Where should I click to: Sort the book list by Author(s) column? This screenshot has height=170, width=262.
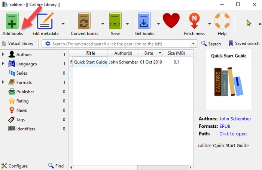(123, 53)
